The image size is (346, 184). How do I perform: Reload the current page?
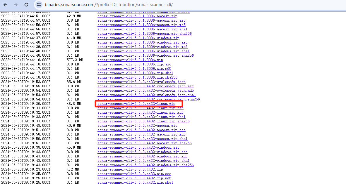tap(26, 5)
